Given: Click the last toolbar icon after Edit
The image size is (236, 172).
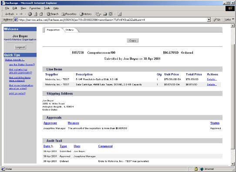Looking at the screenshot, I should [x=119, y=14].
